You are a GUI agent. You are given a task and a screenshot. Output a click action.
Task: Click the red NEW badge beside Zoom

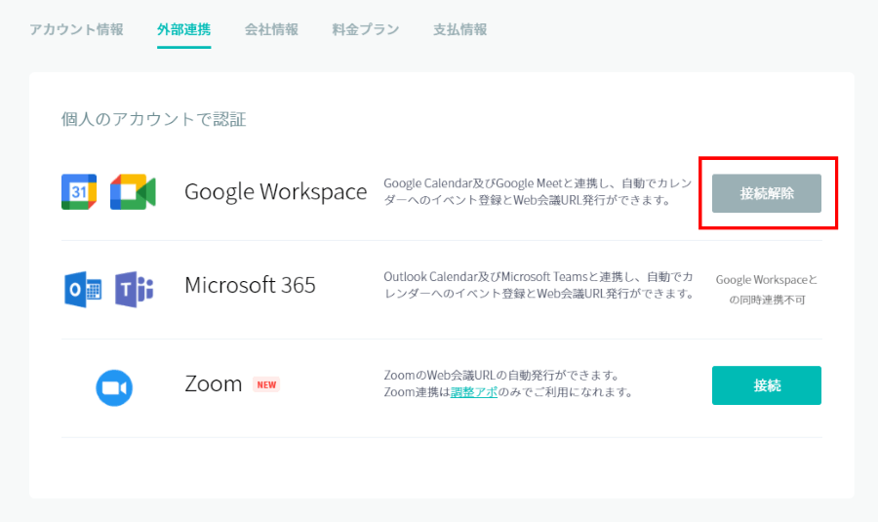266,384
